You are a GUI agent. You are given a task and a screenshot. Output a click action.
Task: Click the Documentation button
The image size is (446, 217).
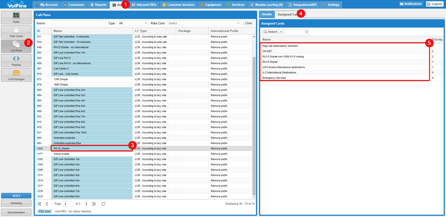point(16,212)
